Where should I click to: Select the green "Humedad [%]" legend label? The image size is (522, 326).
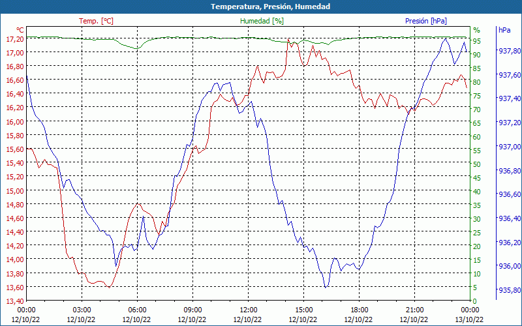coord(262,21)
